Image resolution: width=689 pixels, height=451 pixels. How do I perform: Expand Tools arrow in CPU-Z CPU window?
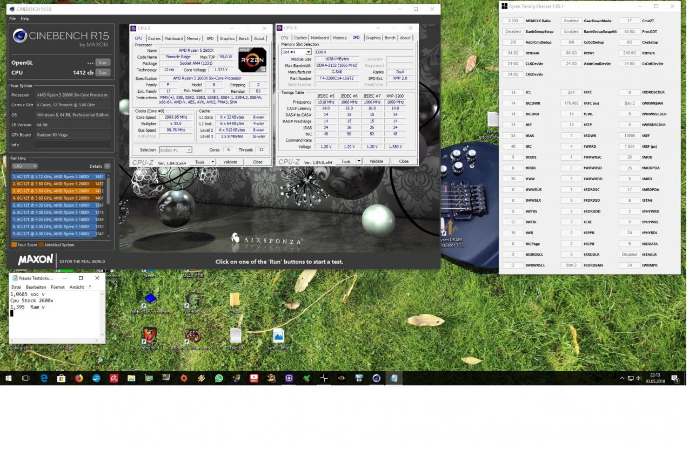tap(212, 162)
